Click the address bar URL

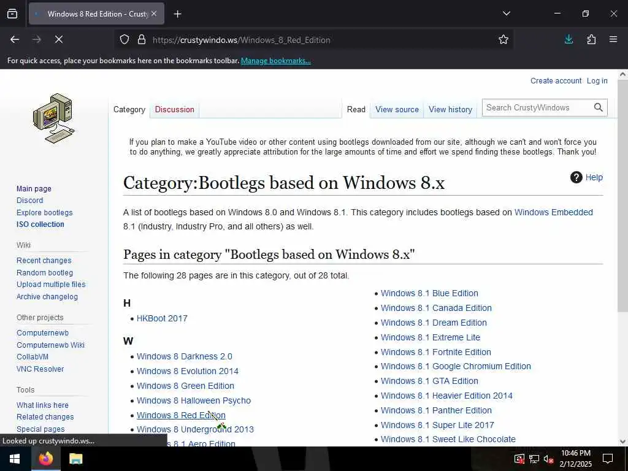pos(242,40)
